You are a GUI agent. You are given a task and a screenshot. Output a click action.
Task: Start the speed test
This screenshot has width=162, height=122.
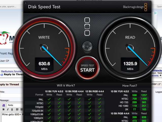click(87, 68)
